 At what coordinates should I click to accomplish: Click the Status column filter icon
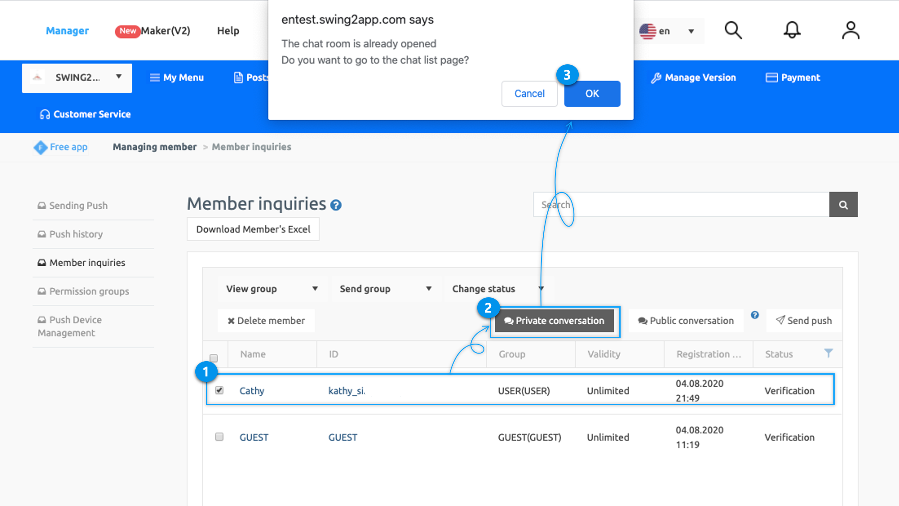click(828, 353)
